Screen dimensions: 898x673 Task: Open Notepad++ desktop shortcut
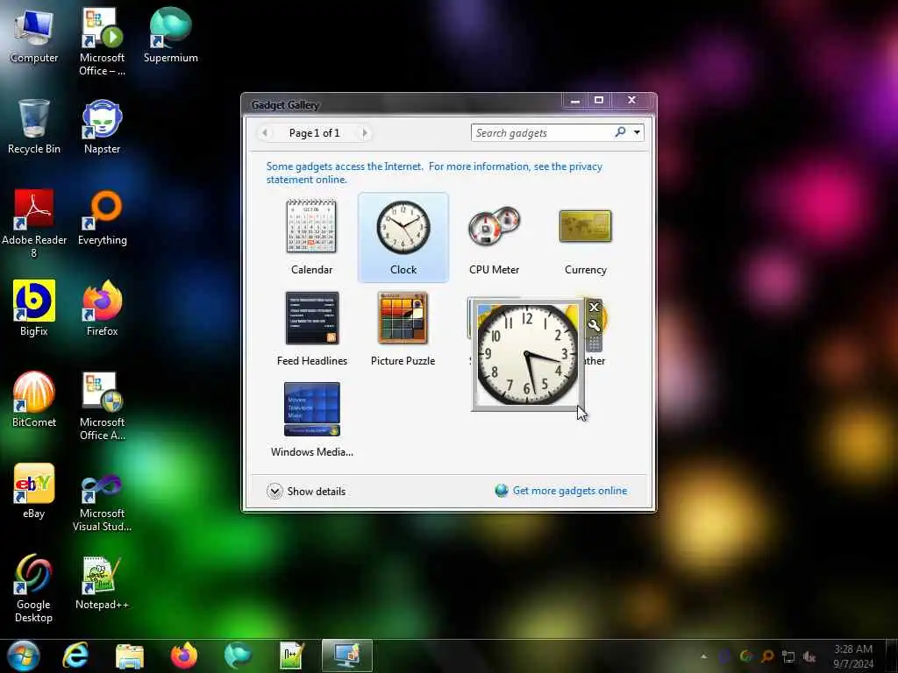click(x=102, y=583)
